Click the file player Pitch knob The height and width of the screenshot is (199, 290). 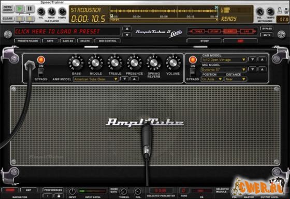51,12
